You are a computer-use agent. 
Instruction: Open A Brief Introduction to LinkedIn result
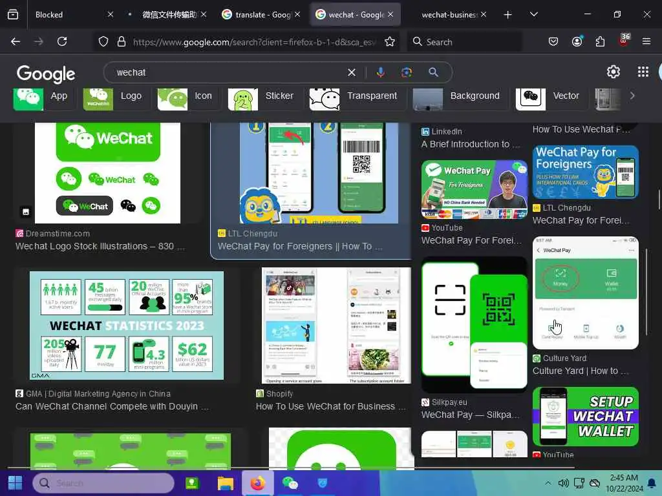click(471, 144)
